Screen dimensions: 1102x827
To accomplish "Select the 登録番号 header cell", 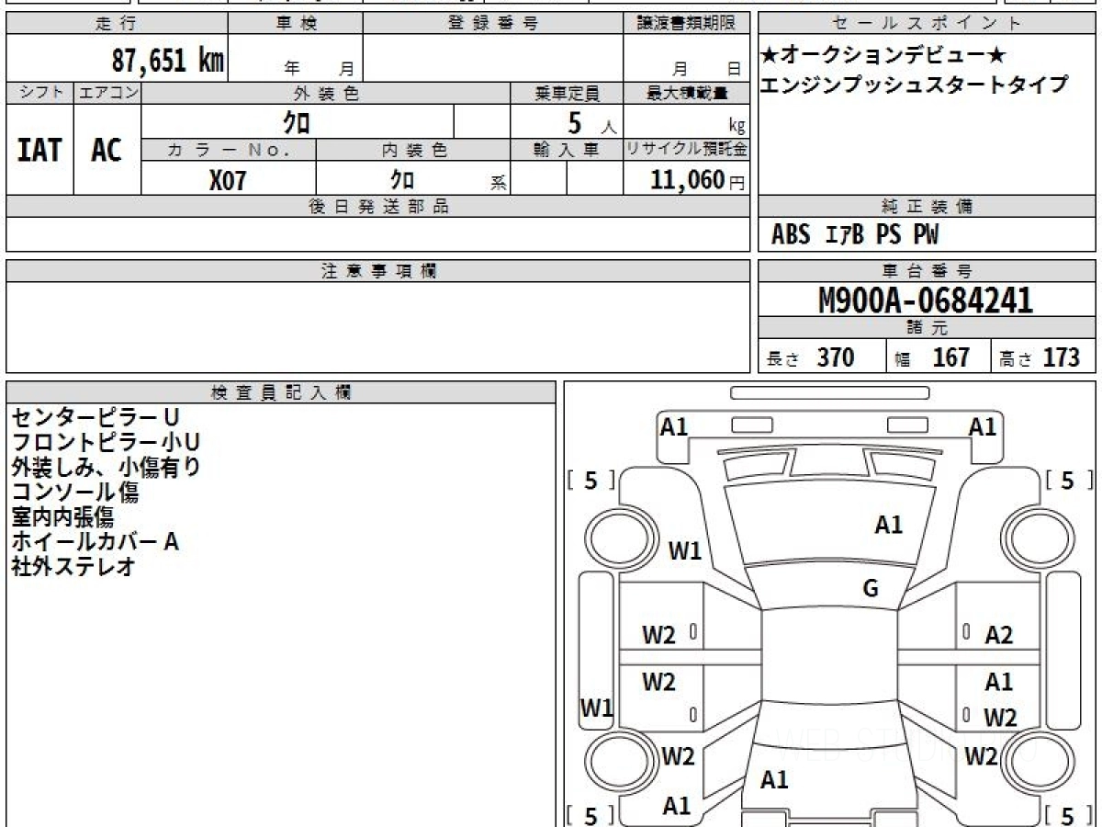I will [x=493, y=24].
